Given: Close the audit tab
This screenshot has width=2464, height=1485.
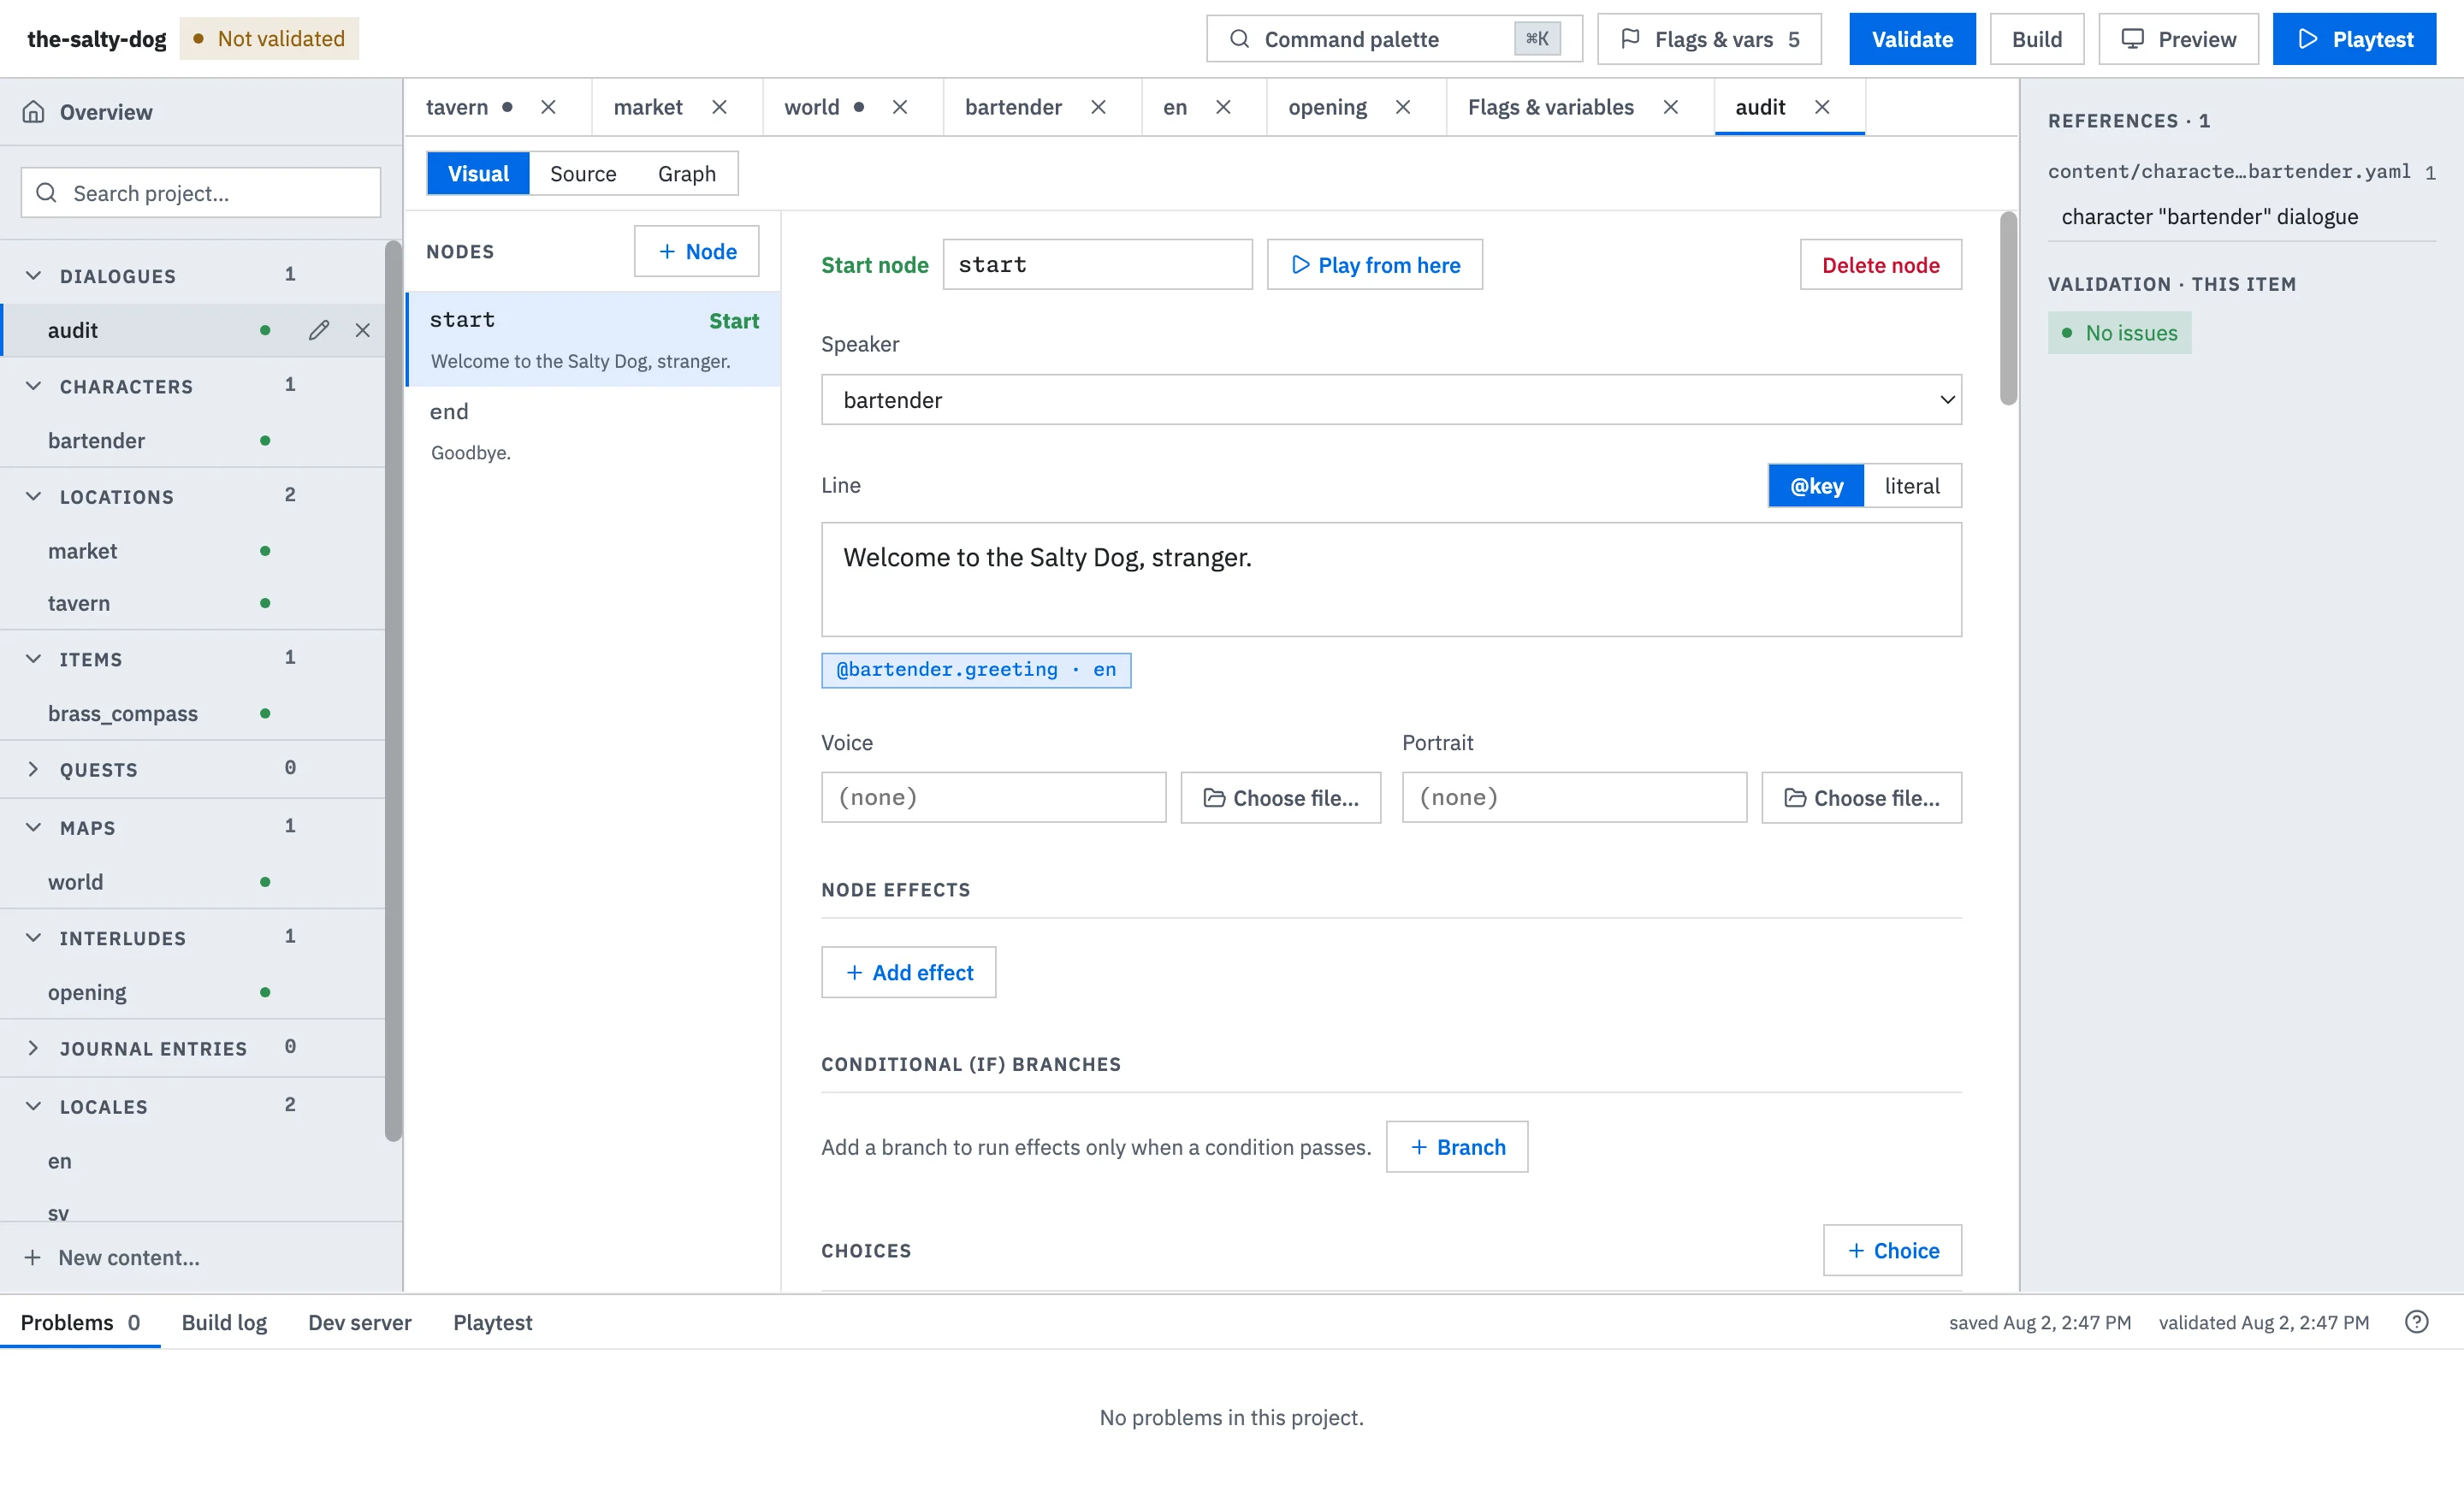Looking at the screenshot, I should tap(1822, 107).
